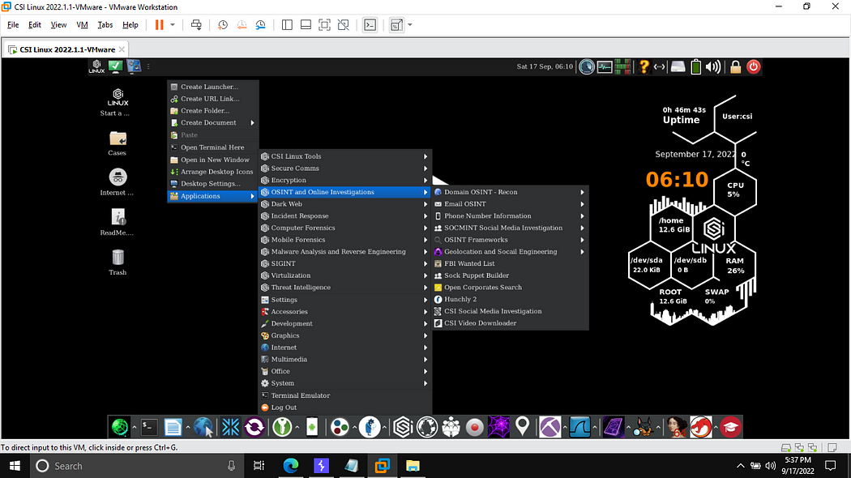Screen dimensions: 851x478
Task: Click the VMware pause VM button
Action: point(159,25)
